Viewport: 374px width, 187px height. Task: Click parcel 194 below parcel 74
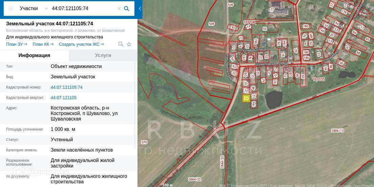coord(254,104)
